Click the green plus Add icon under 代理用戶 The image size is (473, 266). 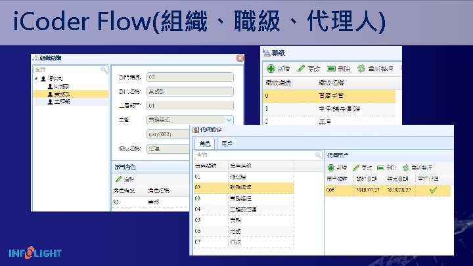coord(331,167)
